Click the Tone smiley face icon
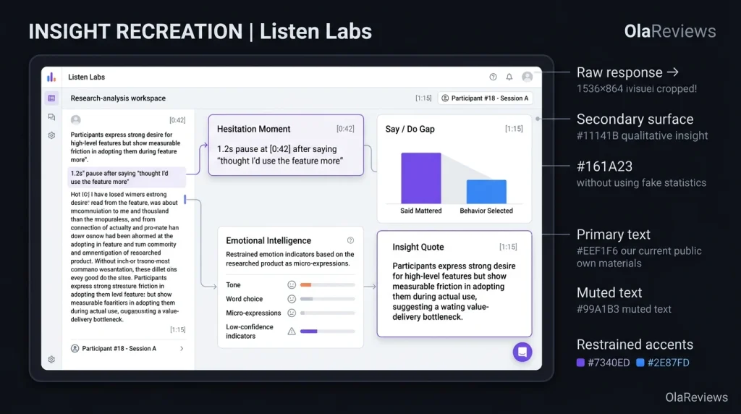The image size is (741, 414). tap(292, 285)
